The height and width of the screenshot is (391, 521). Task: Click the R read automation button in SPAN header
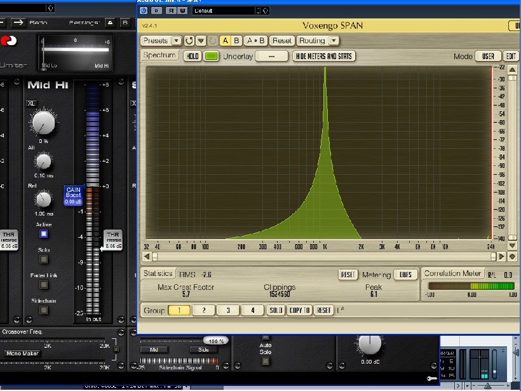(x=171, y=11)
